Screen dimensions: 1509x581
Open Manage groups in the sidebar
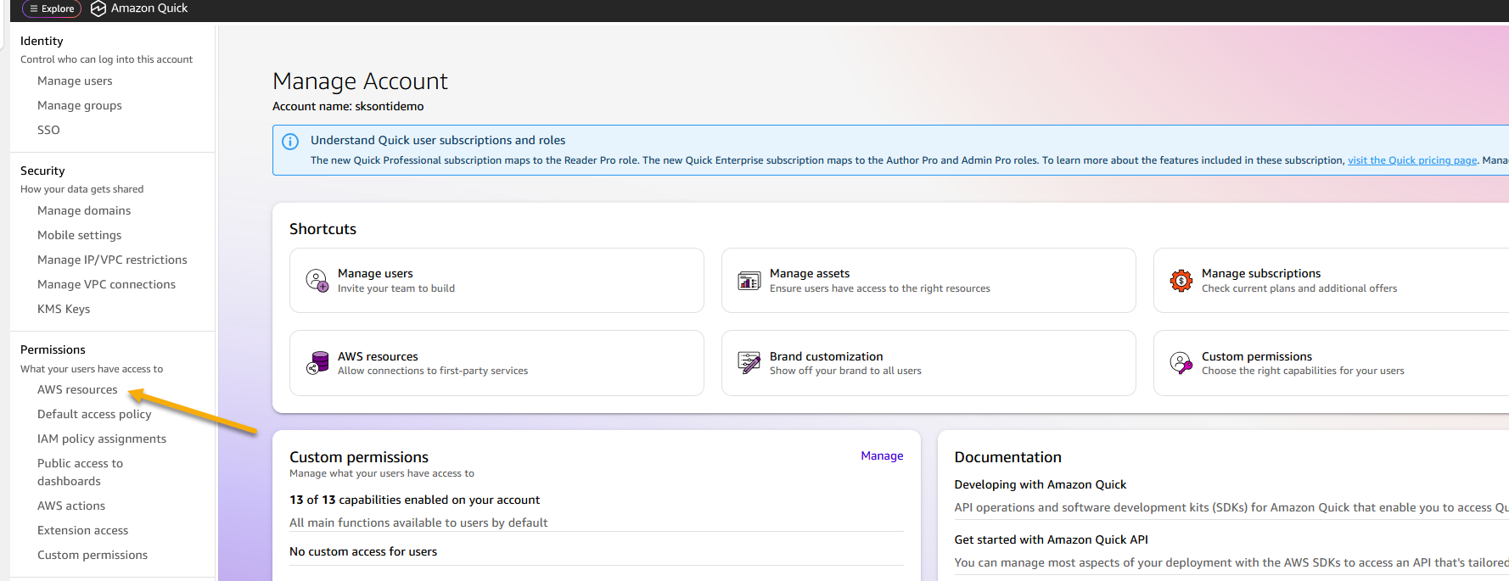(x=80, y=106)
